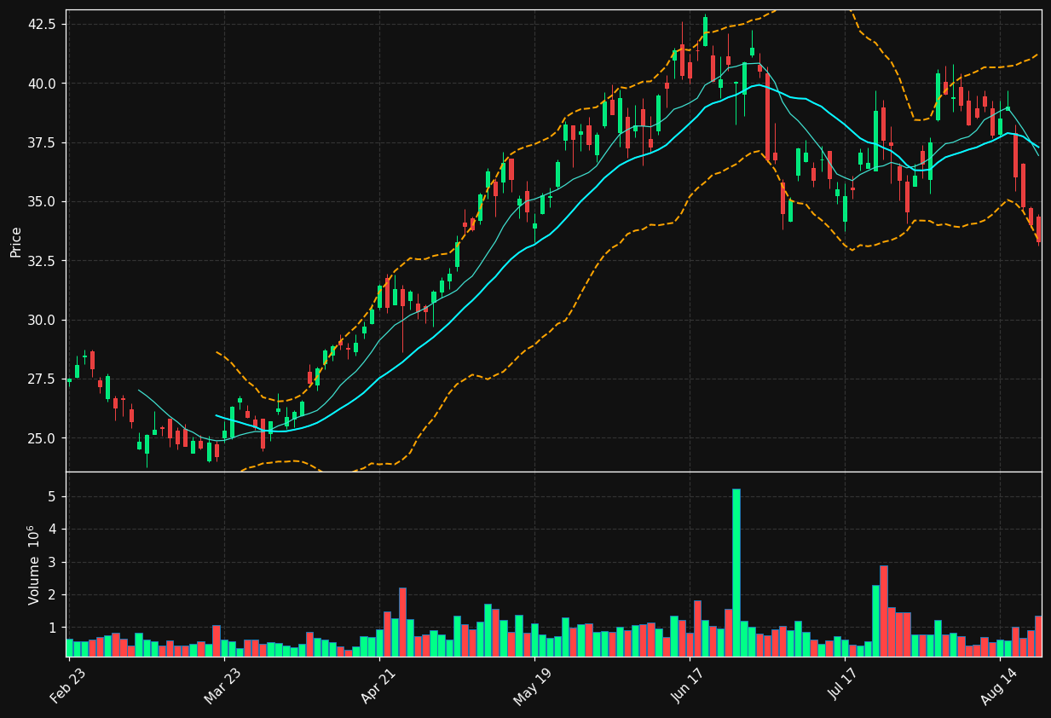Click the Price axis title
The width and height of the screenshot is (1051, 718).
click(16, 241)
